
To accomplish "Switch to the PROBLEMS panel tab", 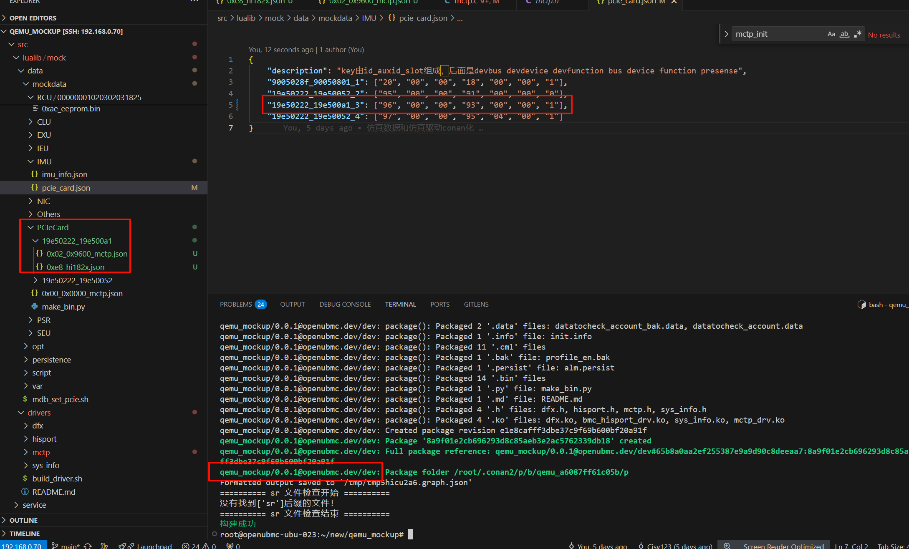I will coord(236,305).
